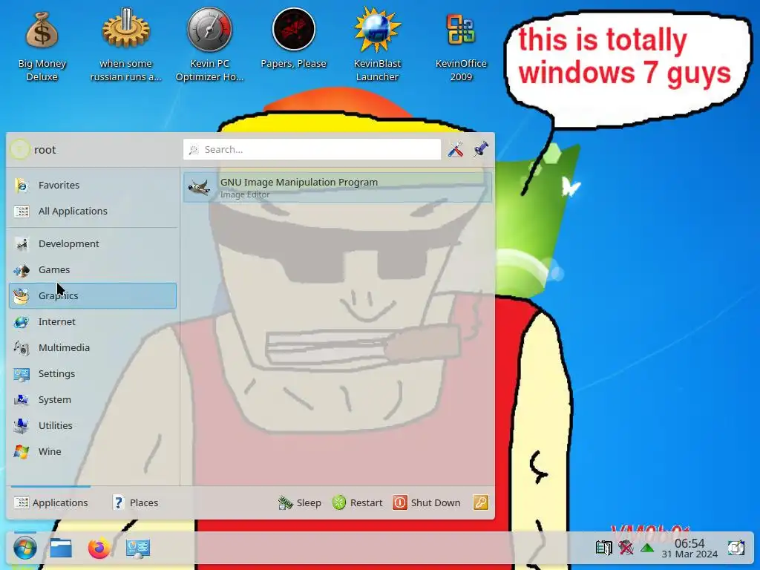The image size is (760, 570).
Task: Select the Graphics category
Action: 93,295
